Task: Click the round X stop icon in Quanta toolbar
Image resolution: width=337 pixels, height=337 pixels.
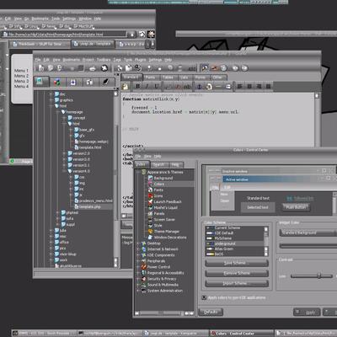Action: 104,68
